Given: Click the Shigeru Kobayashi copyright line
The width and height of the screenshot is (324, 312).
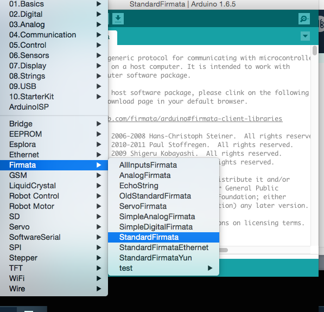Looking at the screenshot, I should tap(196, 154).
